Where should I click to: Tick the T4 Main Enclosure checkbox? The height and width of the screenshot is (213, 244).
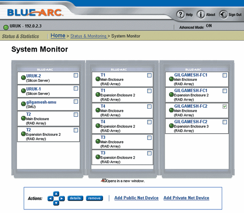(149, 107)
